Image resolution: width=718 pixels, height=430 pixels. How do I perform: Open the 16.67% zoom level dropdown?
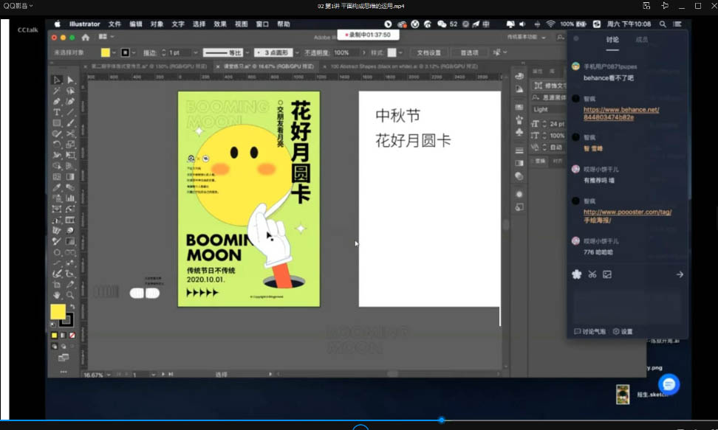click(109, 375)
